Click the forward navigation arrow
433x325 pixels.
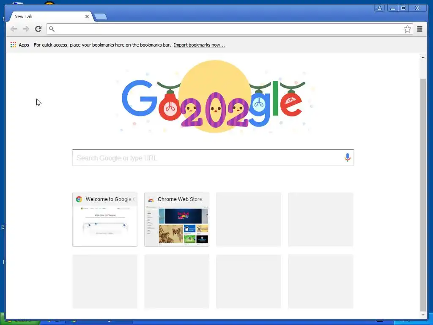[26, 29]
